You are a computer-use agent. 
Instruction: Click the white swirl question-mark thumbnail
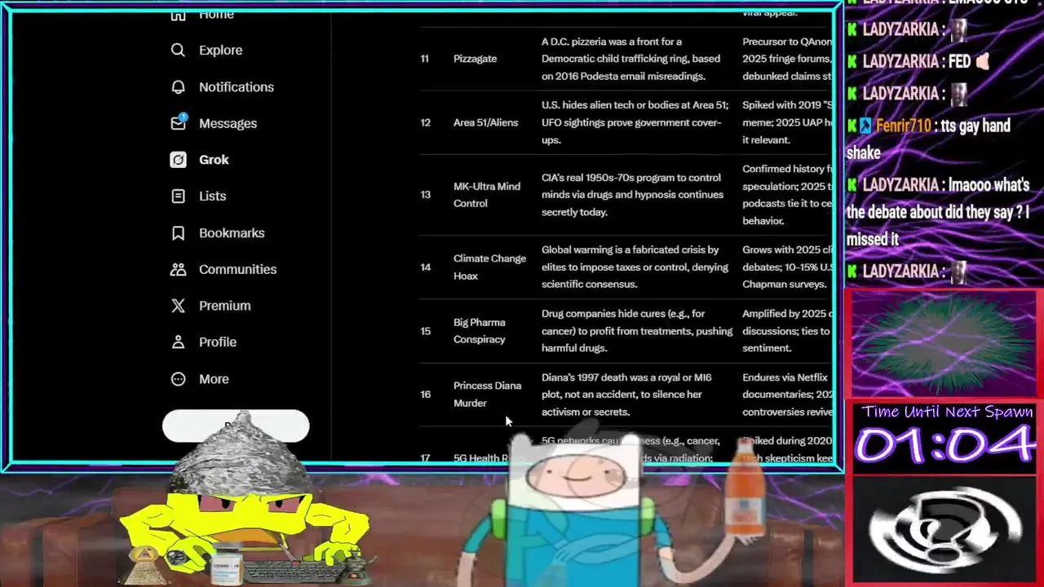944,530
